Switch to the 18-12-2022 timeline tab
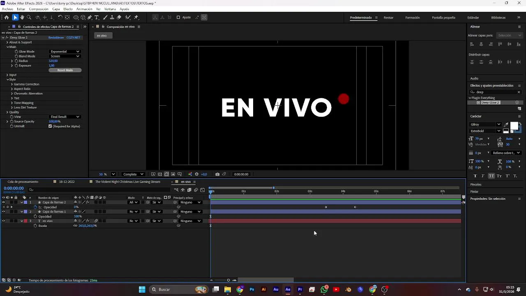This screenshot has height=296, width=526. pos(67,182)
